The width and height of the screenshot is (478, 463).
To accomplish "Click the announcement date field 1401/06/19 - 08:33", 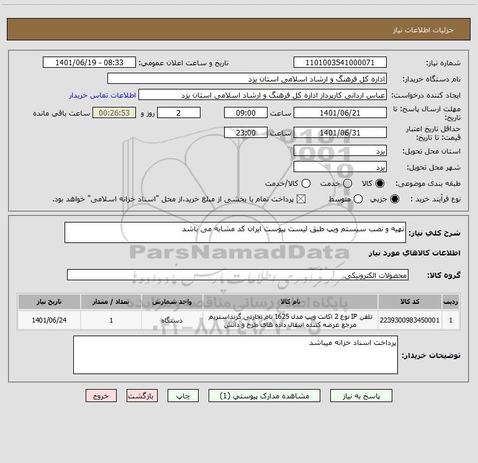I will [x=89, y=62].
